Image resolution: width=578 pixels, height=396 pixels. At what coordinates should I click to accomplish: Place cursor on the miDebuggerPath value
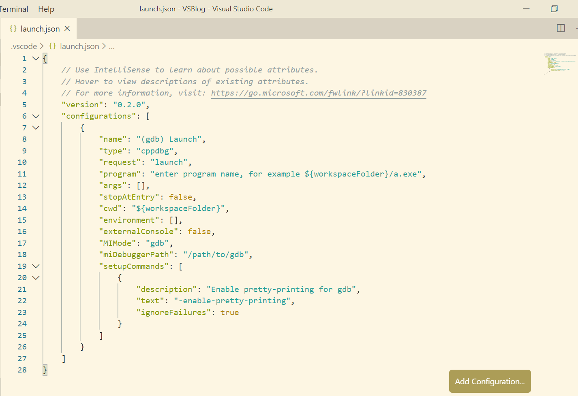click(x=217, y=255)
